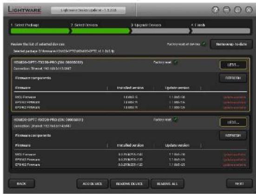Select MCU Firmware row in TX220-PRO table

131,97
